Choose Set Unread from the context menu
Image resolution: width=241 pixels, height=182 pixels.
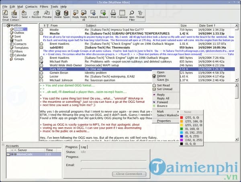pyautogui.click(x=165, y=89)
